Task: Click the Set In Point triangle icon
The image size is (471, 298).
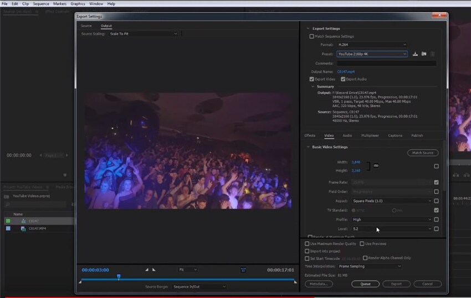Action: [x=147, y=270]
